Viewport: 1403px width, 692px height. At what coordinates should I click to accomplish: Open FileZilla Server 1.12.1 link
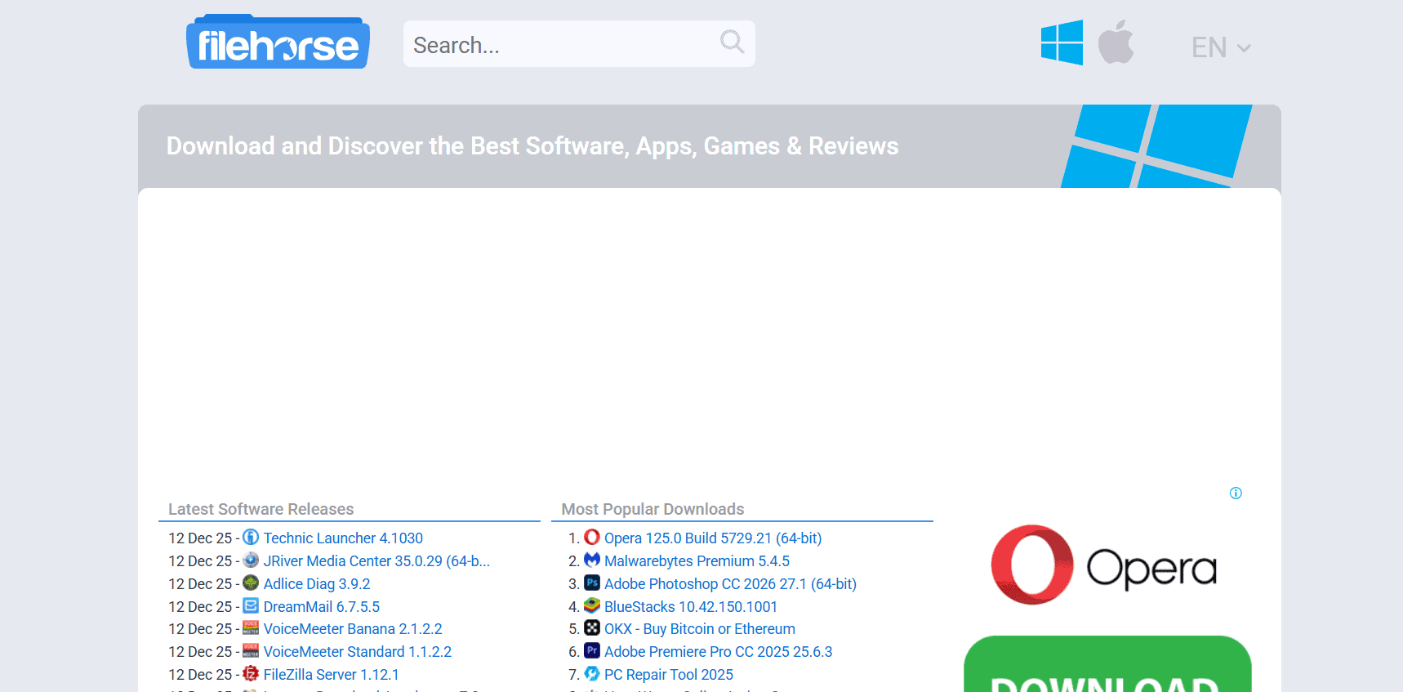pos(331,675)
